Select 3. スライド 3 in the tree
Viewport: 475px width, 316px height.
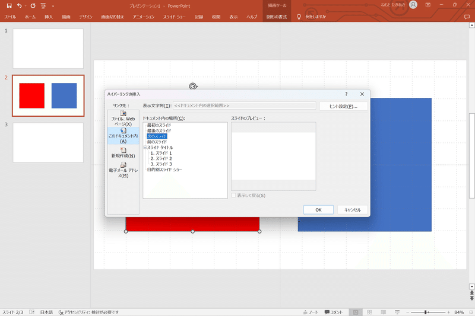[x=161, y=164]
